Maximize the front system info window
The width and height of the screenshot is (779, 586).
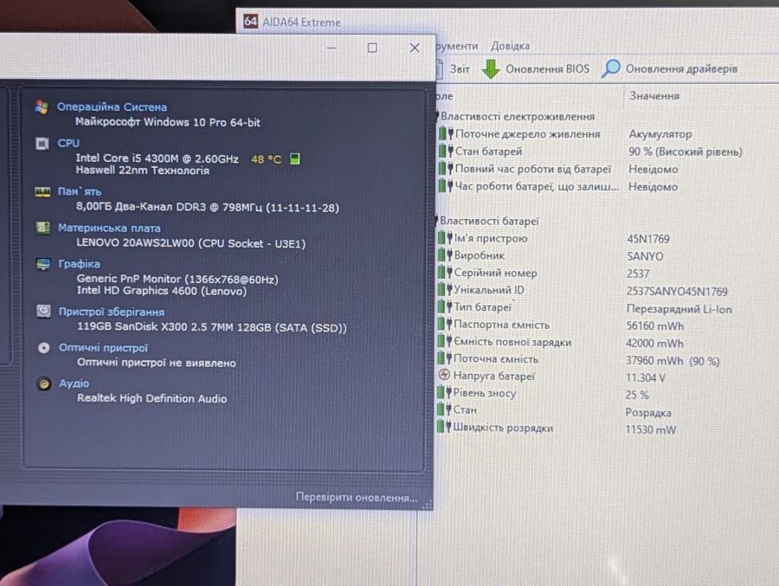tap(372, 48)
